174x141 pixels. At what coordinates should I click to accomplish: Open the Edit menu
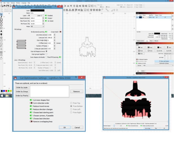pos(5,3)
